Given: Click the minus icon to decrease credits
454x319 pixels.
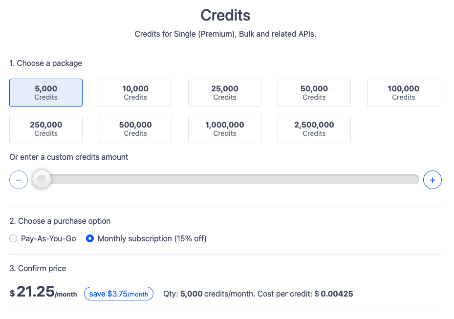Looking at the screenshot, I should [x=19, y=180].
